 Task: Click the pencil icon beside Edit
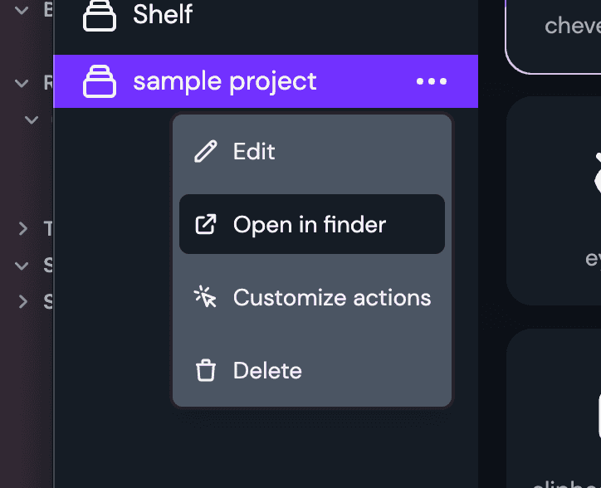205,151
